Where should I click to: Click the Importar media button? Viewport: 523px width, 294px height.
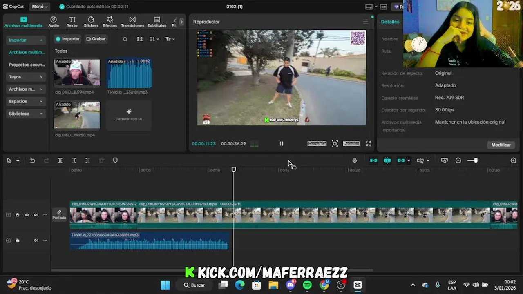pos(67,39)
